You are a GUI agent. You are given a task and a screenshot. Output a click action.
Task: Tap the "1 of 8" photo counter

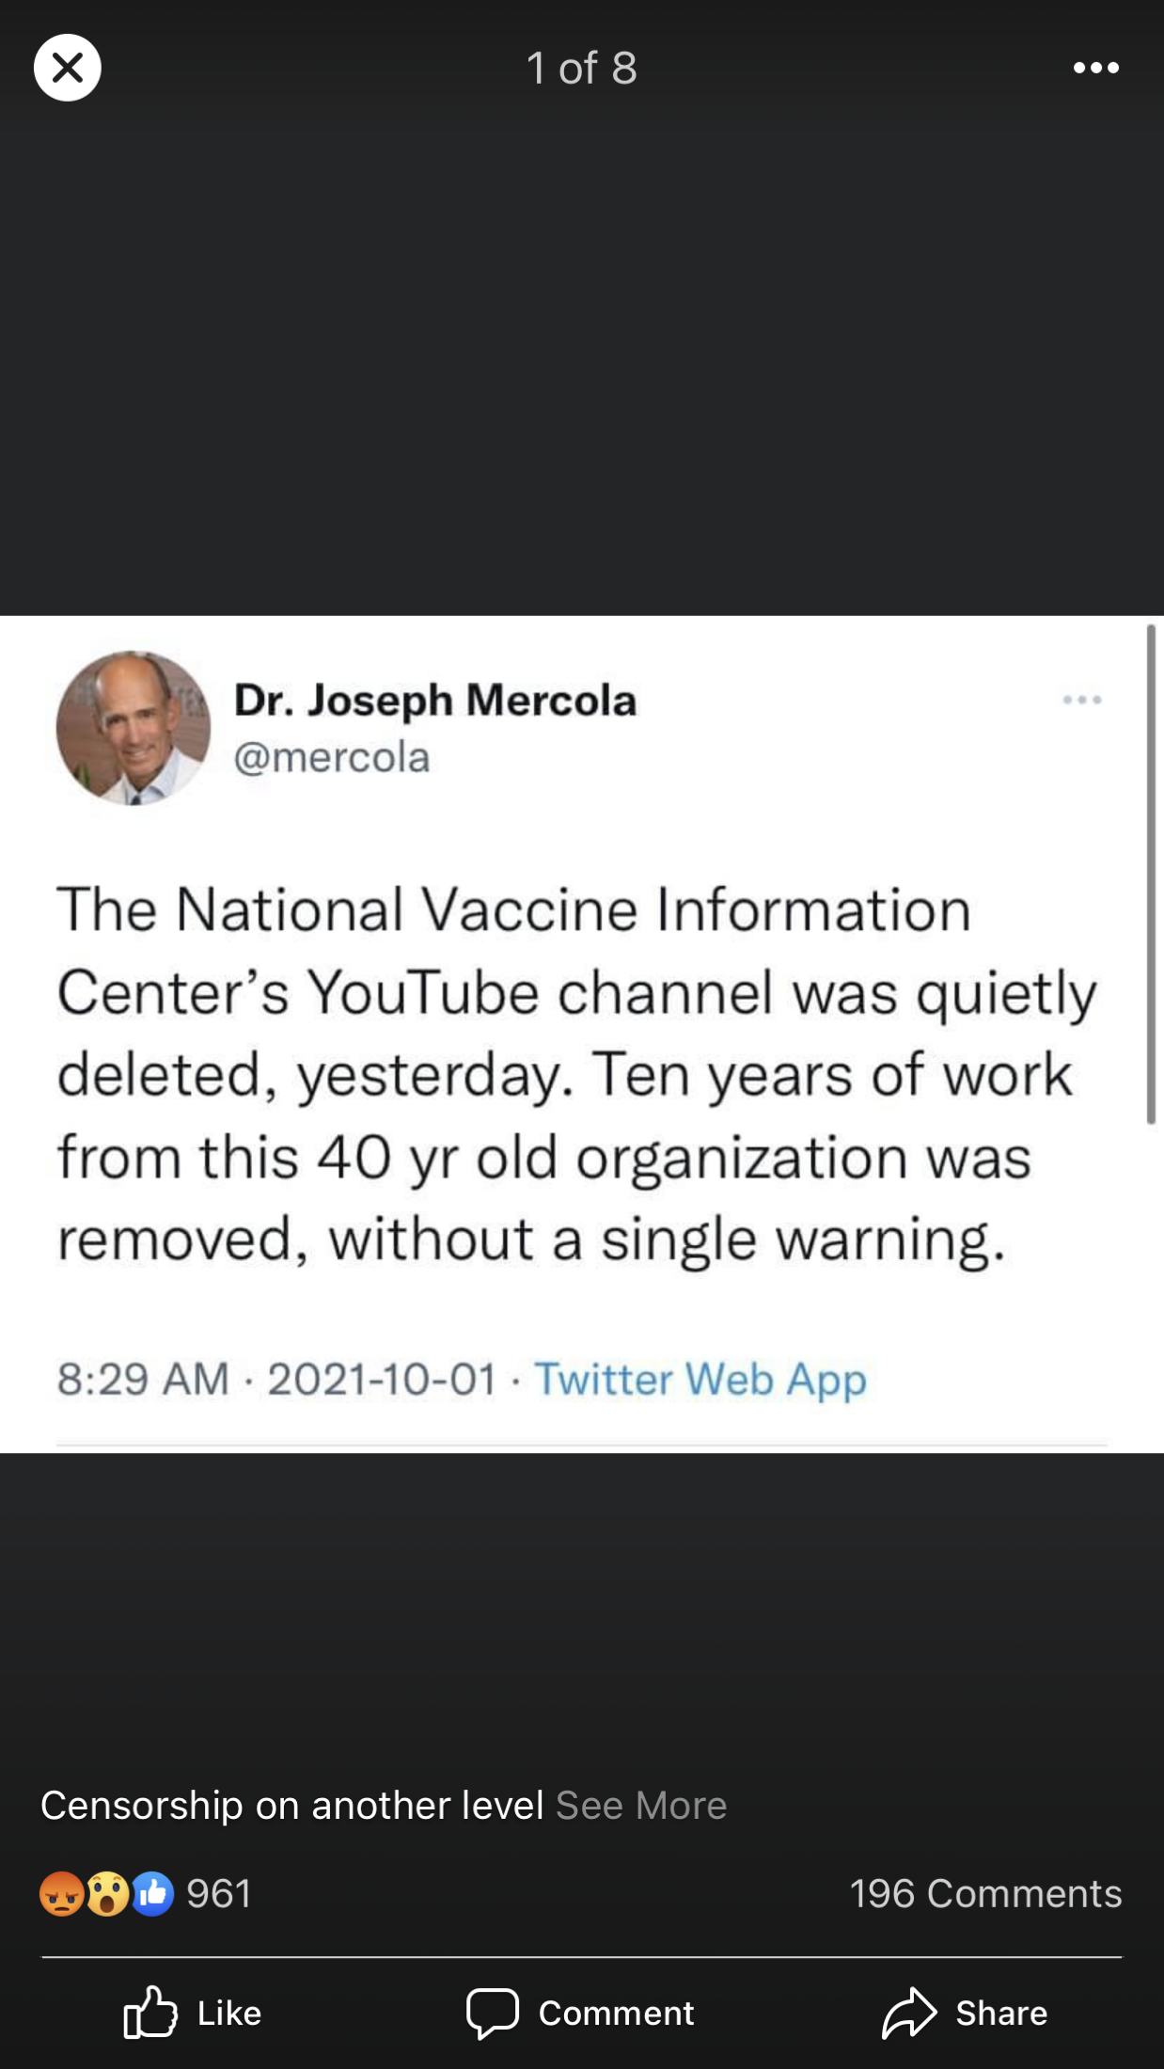(x=581, y=68)
